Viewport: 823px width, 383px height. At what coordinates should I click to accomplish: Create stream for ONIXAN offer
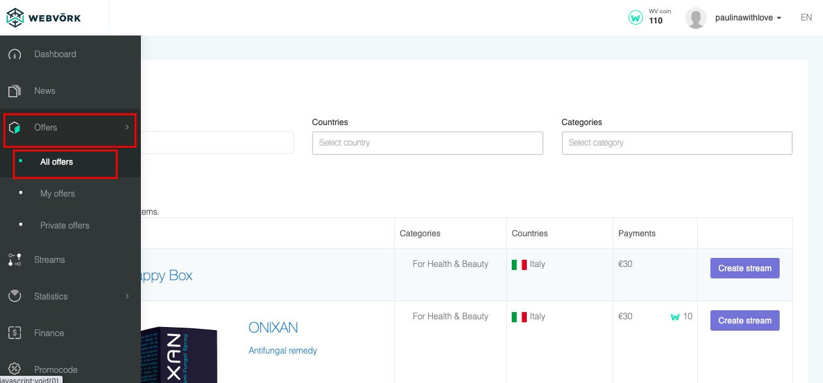pos(745,320)
